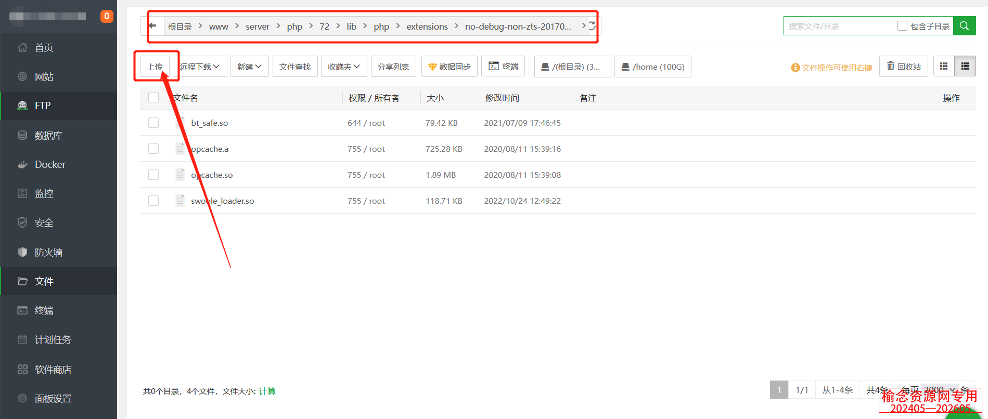Open the 回收站 recycle bin

click(904, 66)
